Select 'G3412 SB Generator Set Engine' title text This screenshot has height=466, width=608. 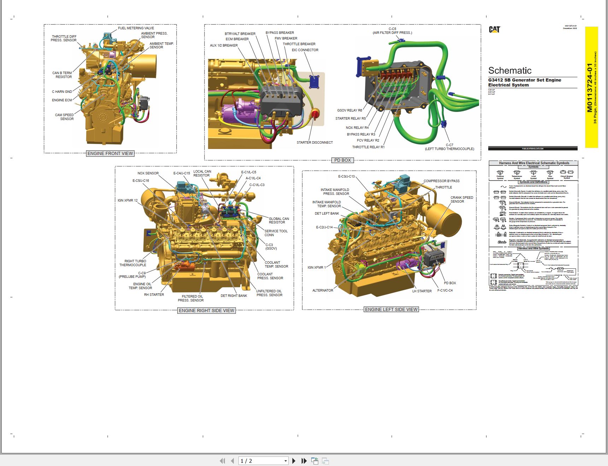click(x=525, y=80)
